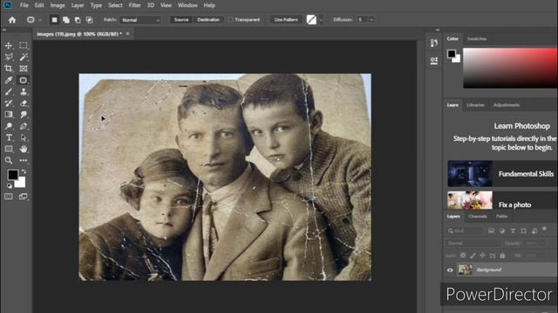Select the Magic Wand tool
The image size is (558, 313).
pyautogui.click(x=24, y=57)
